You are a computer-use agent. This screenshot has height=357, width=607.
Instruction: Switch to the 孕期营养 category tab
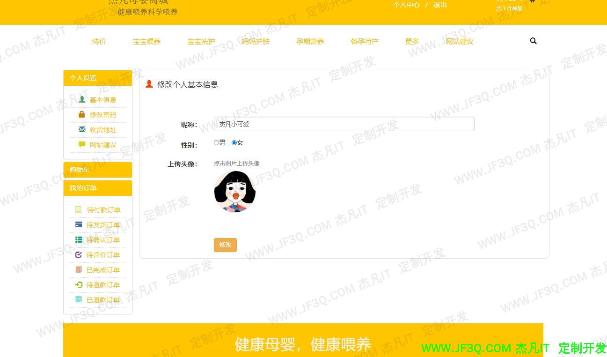click(x=310, y=41)
